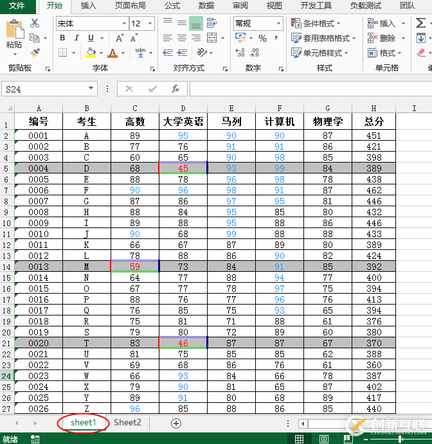Open alignment group dialog launcher
The image size is (432, 444).
[x=225, y=69]
